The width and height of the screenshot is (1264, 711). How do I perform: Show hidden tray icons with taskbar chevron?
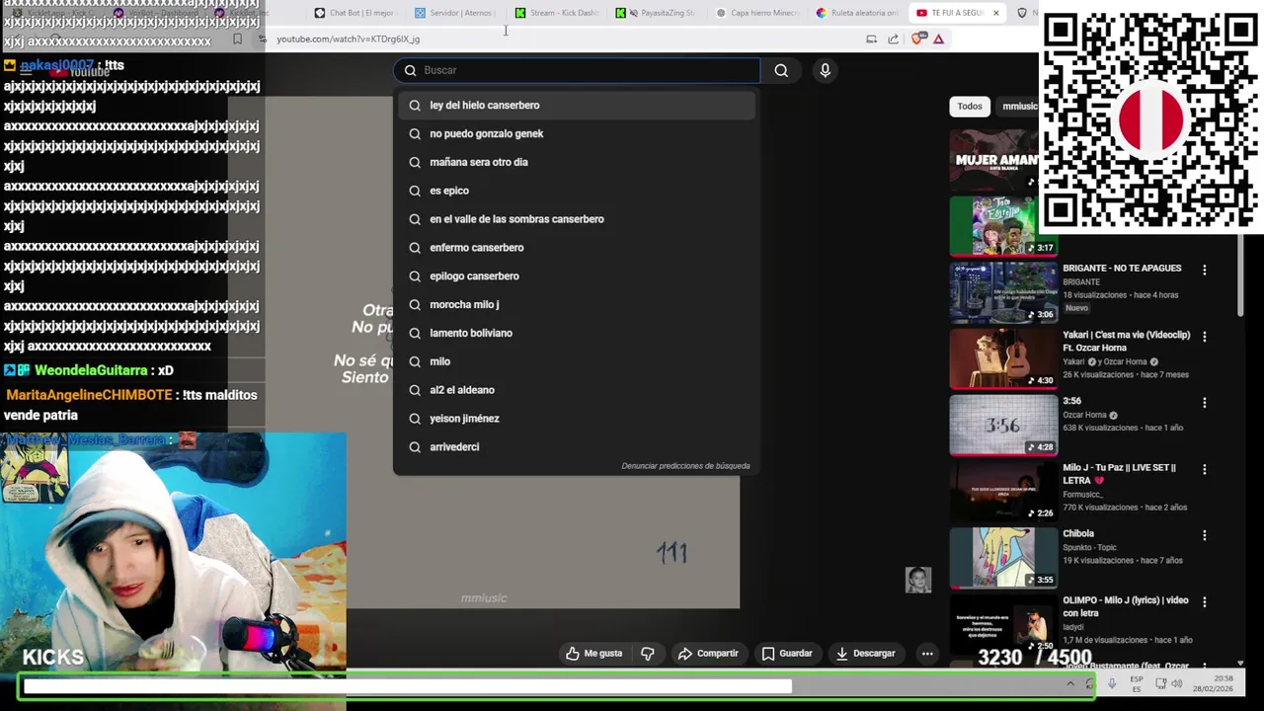click(x=1069, y=683)
